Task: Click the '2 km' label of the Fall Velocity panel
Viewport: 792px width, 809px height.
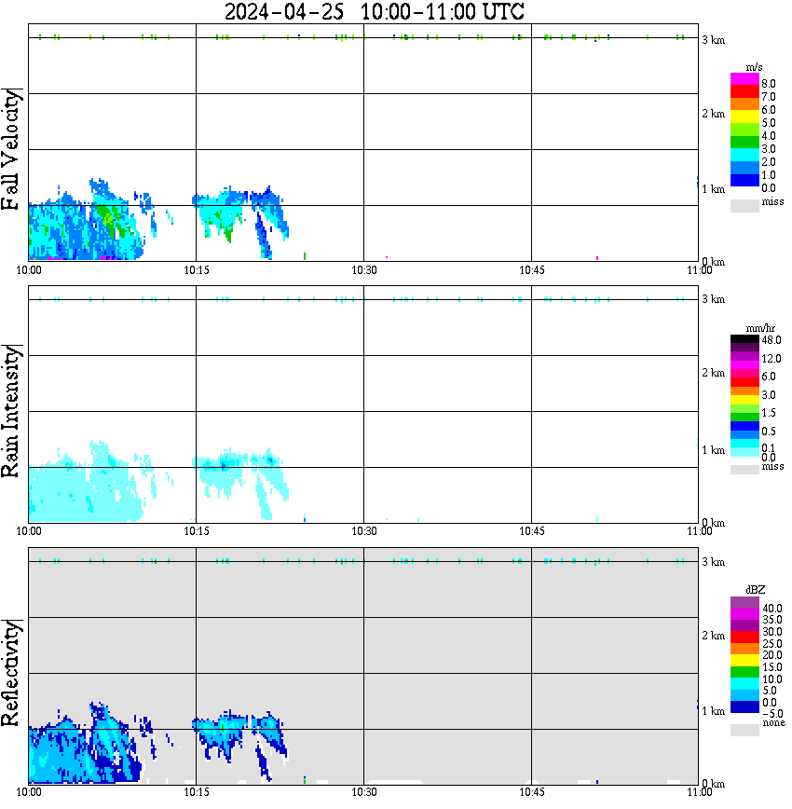Action: pyautogui.click(x=713, y=114)
